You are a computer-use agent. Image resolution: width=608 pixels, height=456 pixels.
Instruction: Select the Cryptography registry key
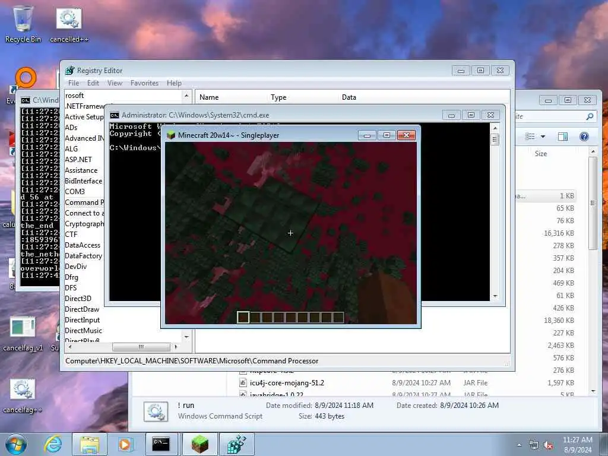click(x=84, y=224)
